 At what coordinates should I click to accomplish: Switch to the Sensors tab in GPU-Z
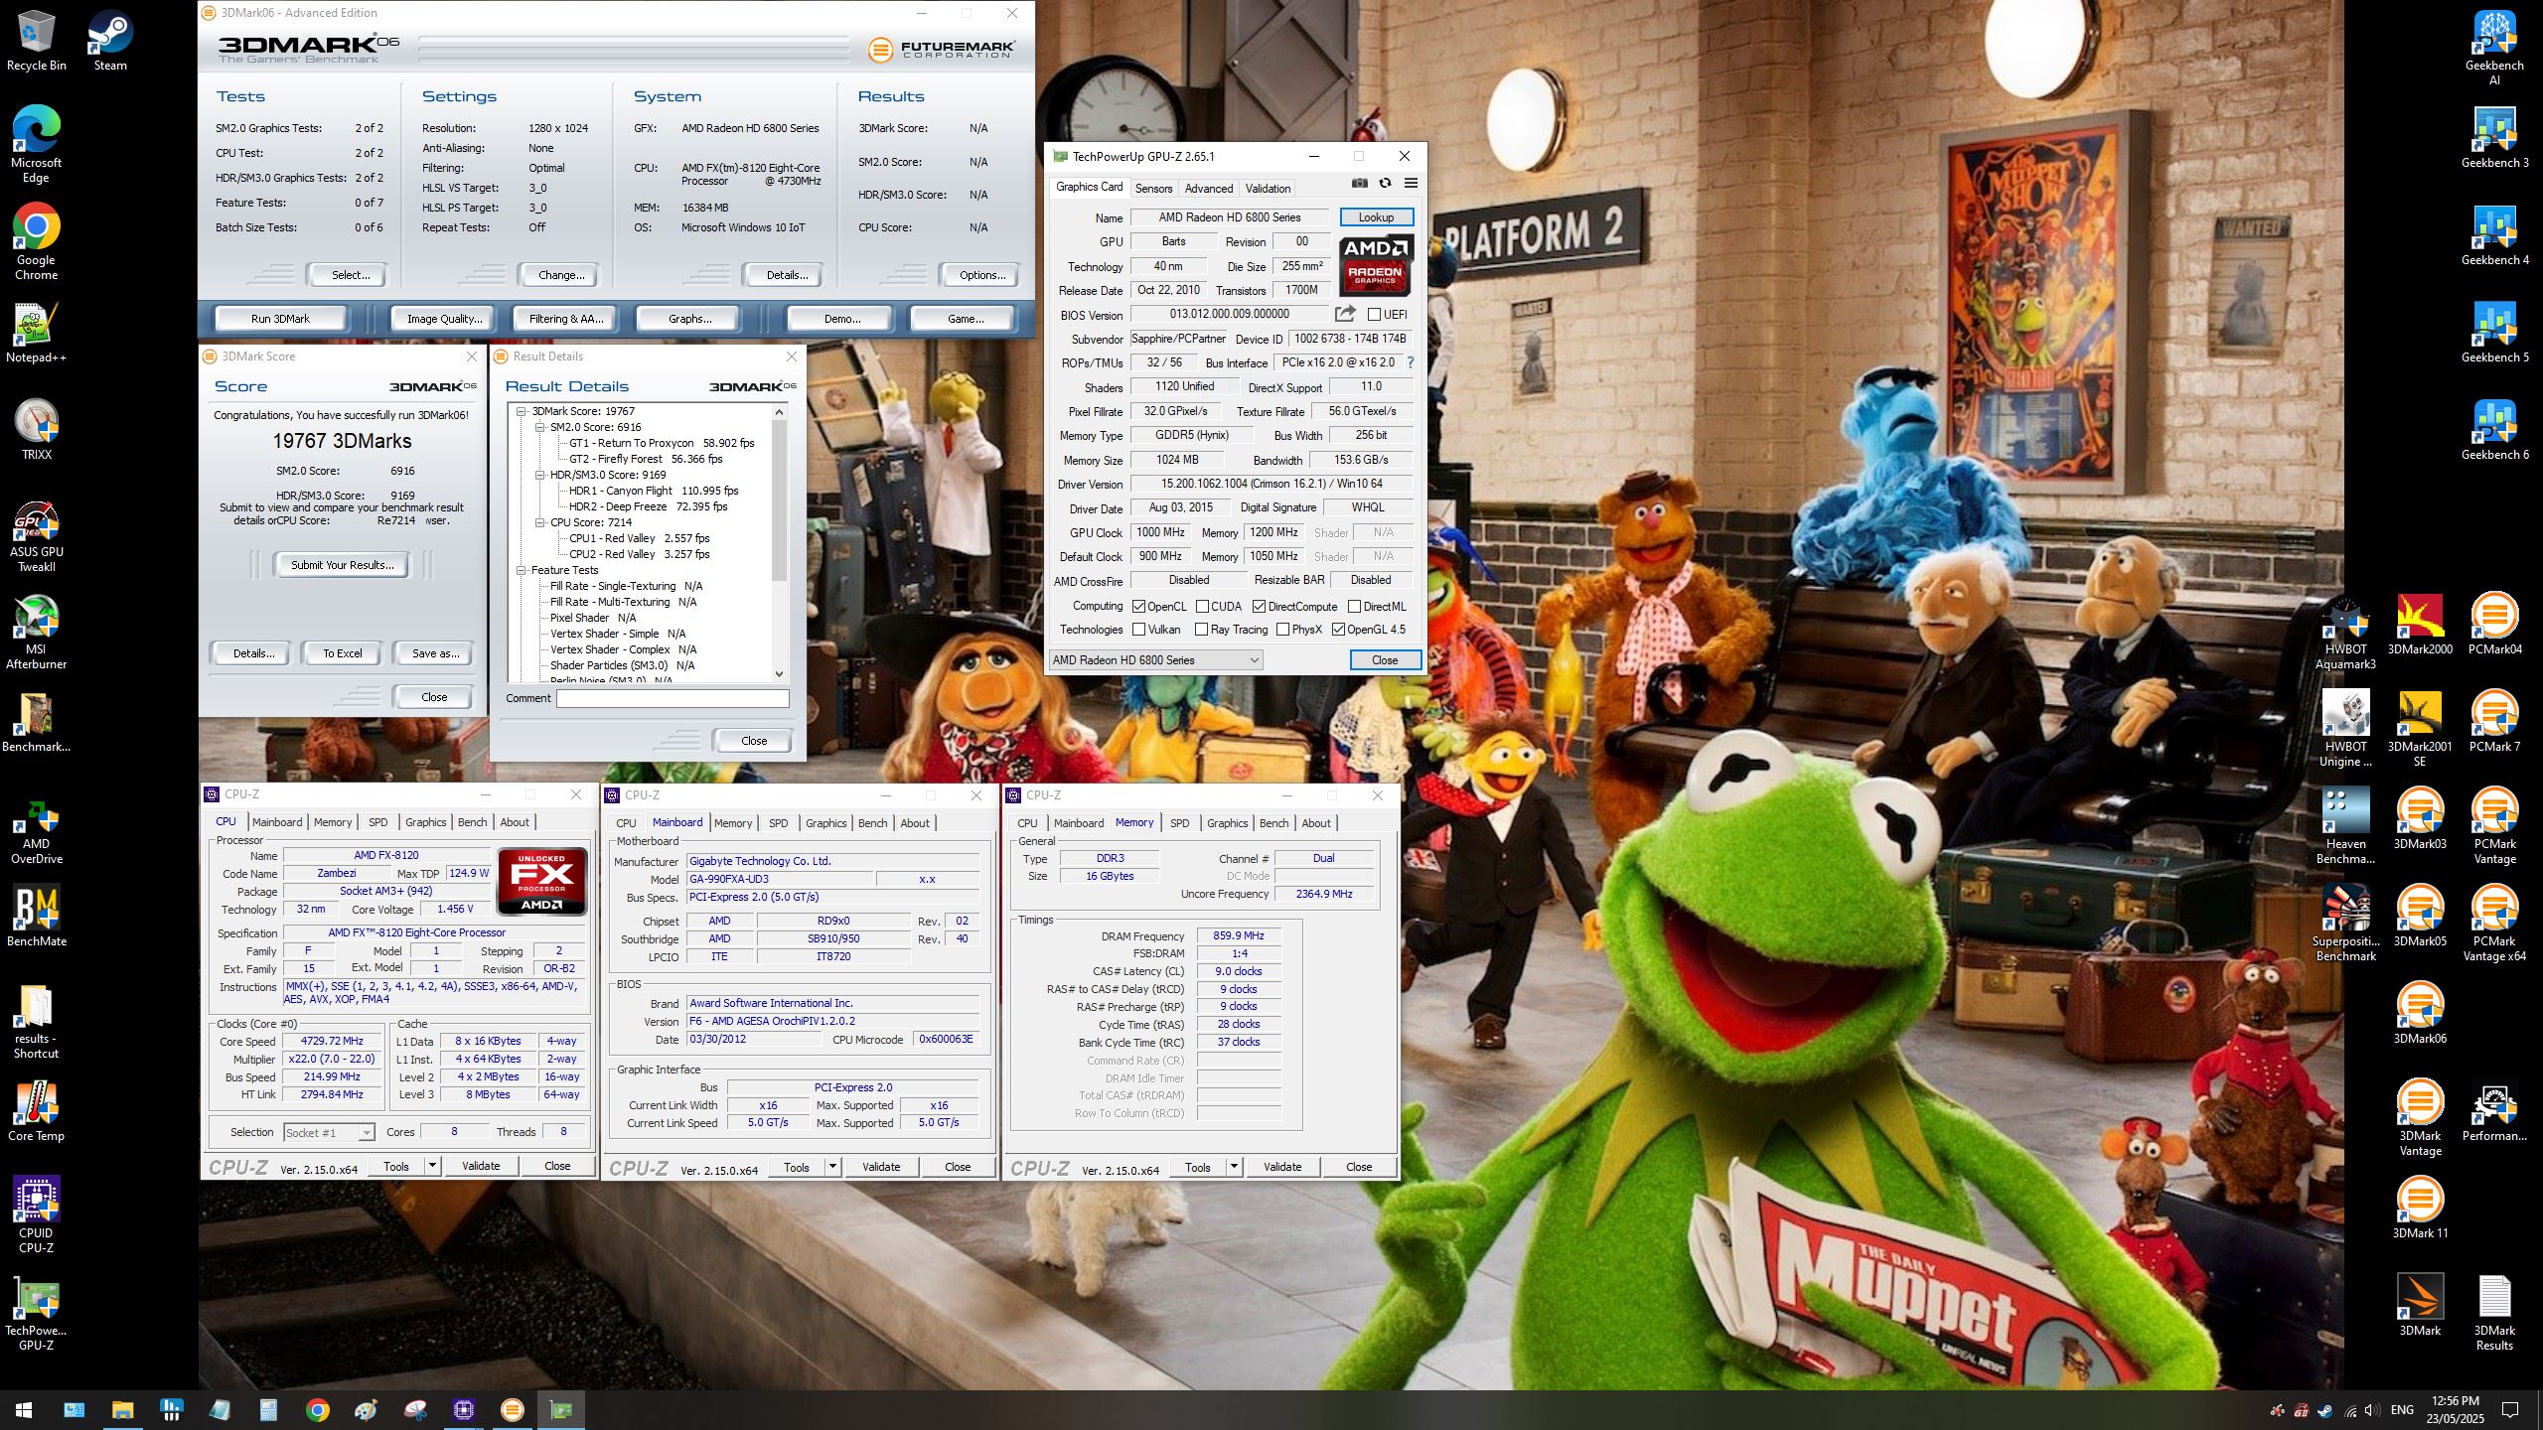pos(1153,188)
